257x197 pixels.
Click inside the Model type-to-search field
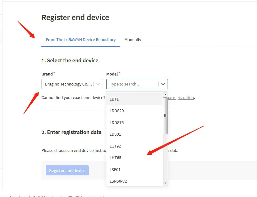point(132,84)
